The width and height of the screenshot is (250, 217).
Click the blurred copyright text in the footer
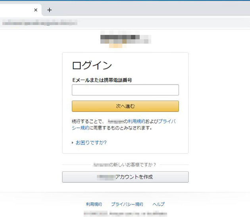tap(125, 213)
